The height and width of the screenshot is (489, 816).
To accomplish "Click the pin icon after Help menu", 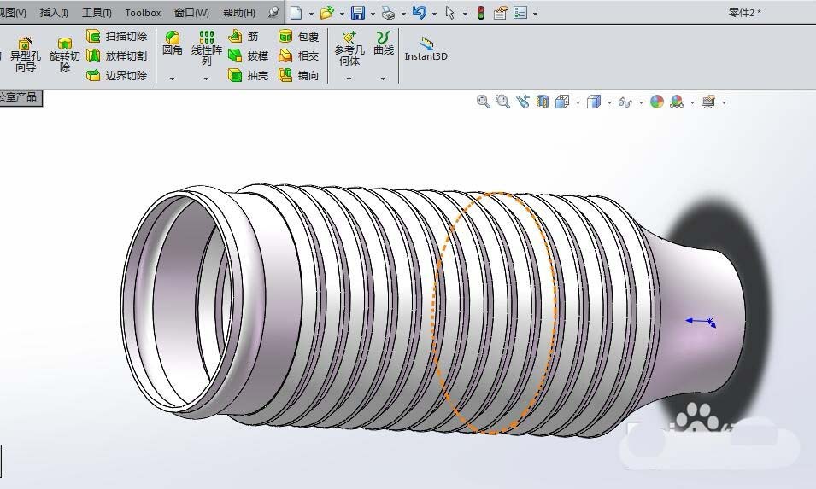I will point(273,13).
